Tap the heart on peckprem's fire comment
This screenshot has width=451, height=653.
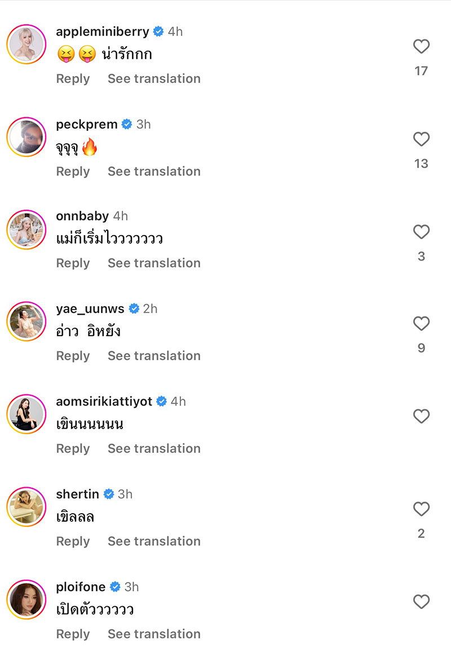tap(421, 139)
